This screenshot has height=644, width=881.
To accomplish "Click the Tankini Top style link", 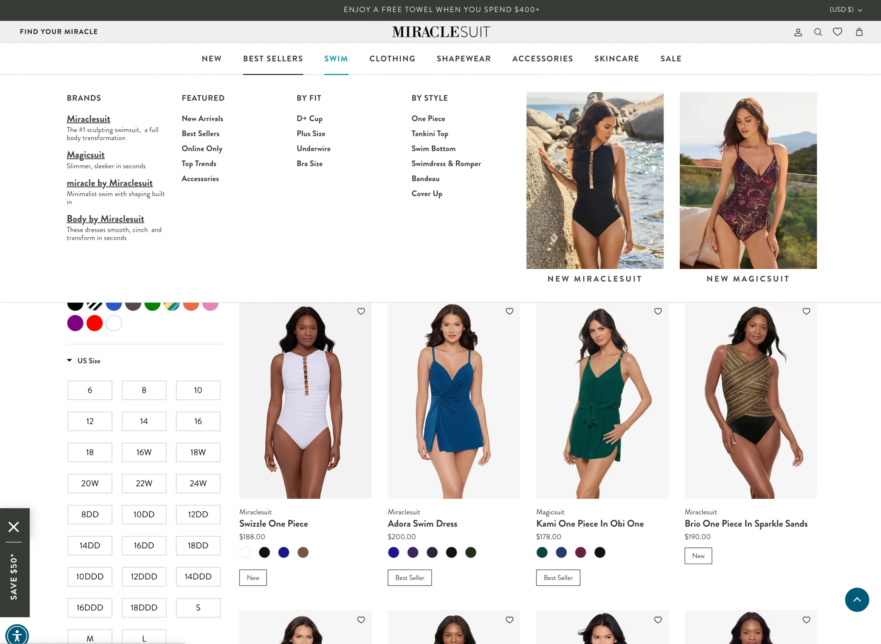I will (x=429, y=133).
